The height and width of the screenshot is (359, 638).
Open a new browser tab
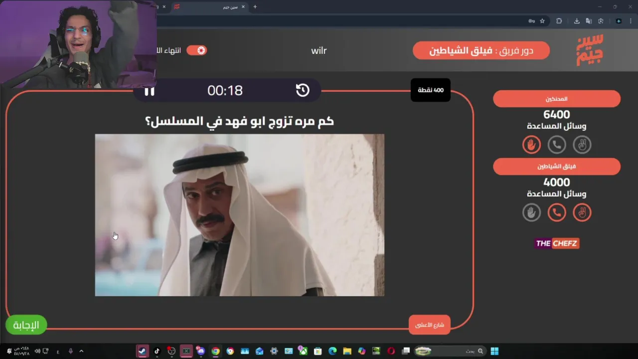pos(255,7)
